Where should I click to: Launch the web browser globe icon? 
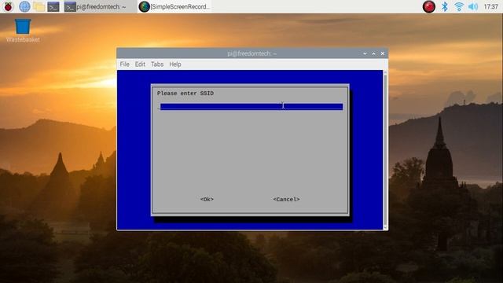24,6
